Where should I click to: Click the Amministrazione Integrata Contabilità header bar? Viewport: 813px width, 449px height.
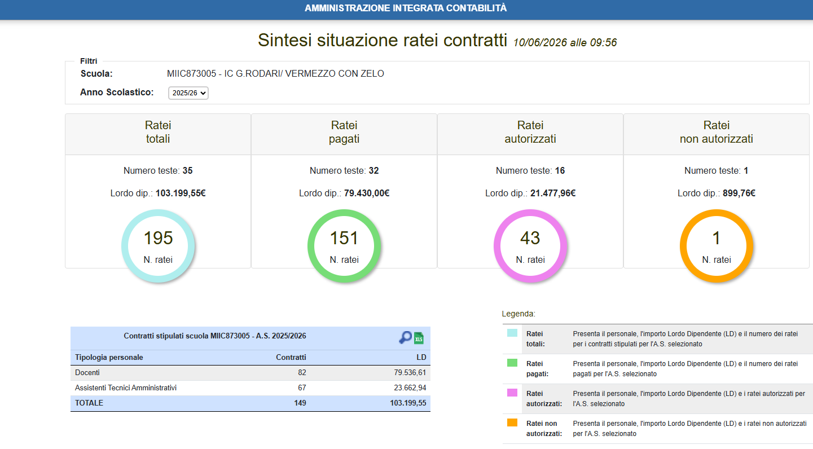click(x=406, y=8)
